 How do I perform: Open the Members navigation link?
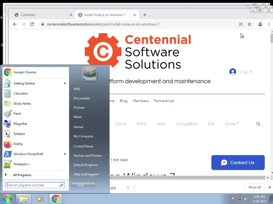point(141,101)
